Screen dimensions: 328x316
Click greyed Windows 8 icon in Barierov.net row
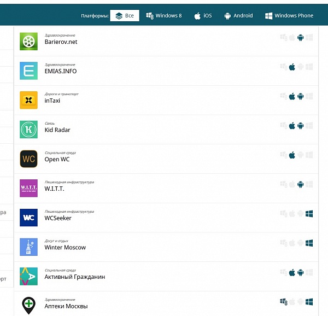point(284,38)
